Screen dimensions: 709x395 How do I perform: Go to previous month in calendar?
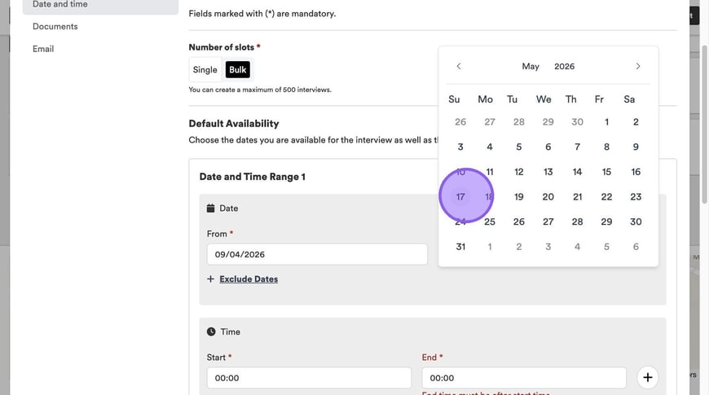click(459, 66)
